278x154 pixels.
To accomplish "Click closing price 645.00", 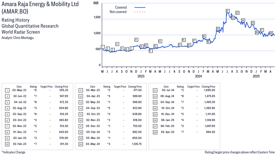I will [64, 132].
